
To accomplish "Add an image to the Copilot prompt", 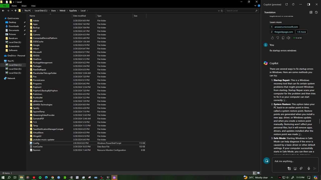I will click(289, 168).
